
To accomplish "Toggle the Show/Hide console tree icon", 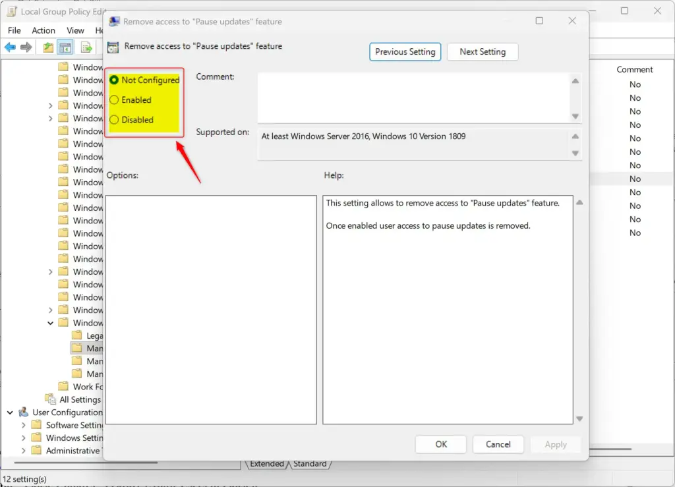I will (x=65, y=47).
